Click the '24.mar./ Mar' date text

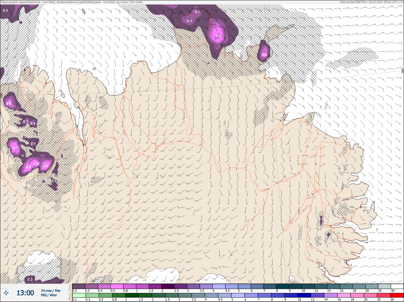tap(50, 291)
